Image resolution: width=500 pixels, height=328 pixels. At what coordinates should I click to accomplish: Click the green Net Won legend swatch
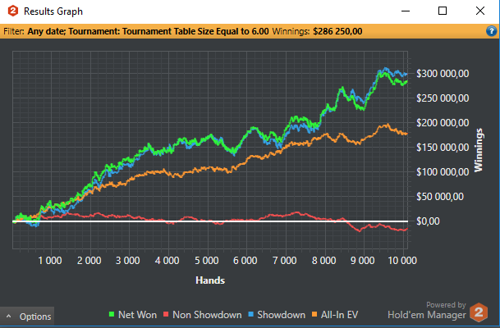112,315
